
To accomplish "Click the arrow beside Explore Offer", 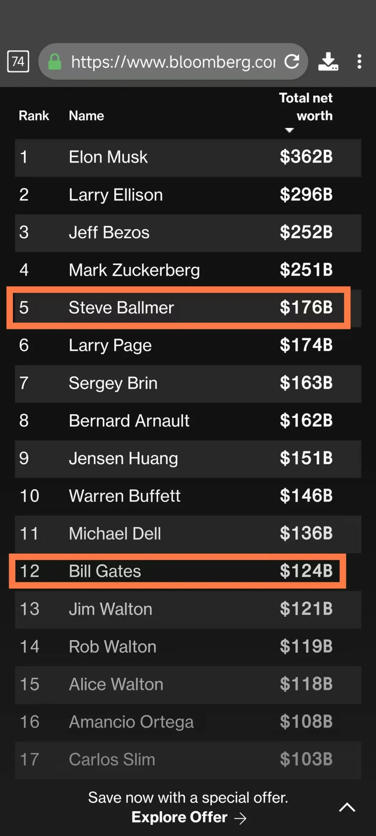I will (x=241, y=818).
